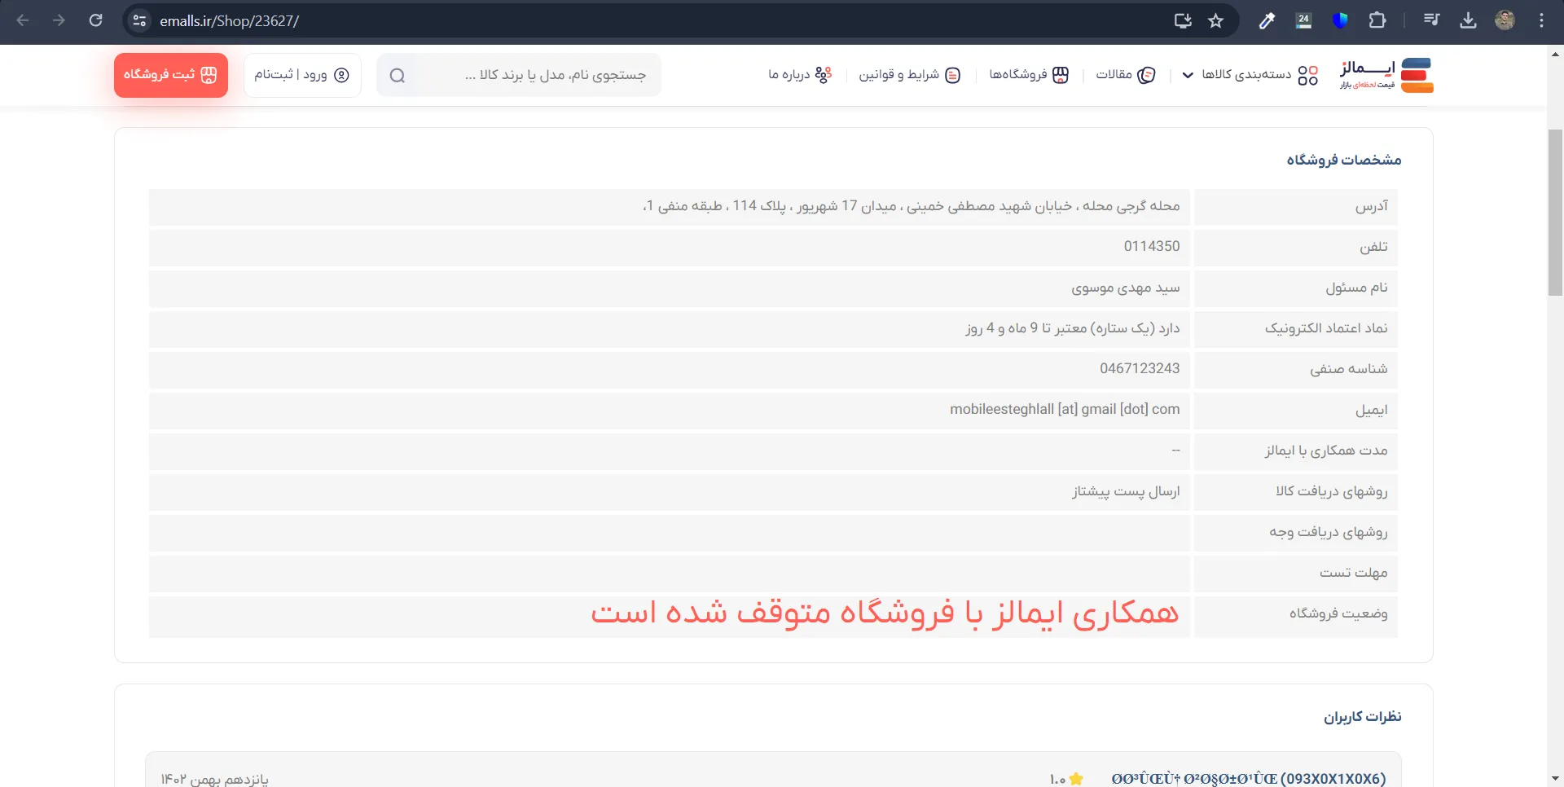Click the درباره ما icon
This screenshot has width=1564, height=787.
tap(824, 74)
